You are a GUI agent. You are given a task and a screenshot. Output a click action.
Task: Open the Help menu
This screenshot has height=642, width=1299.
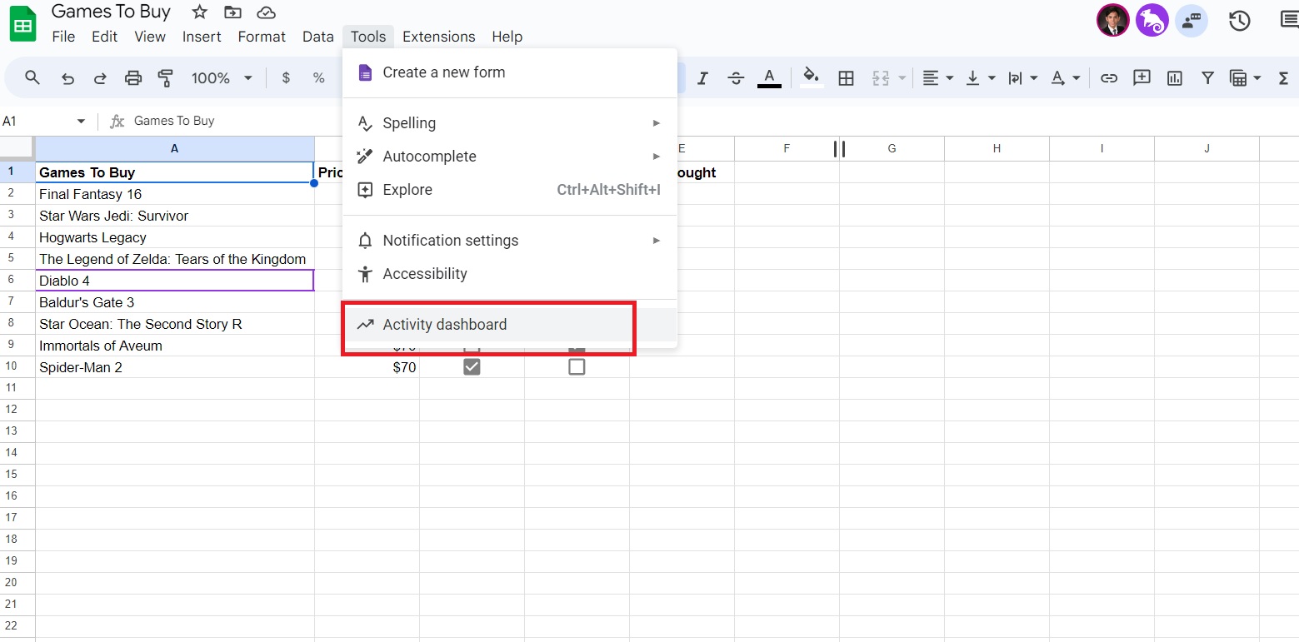507,37
